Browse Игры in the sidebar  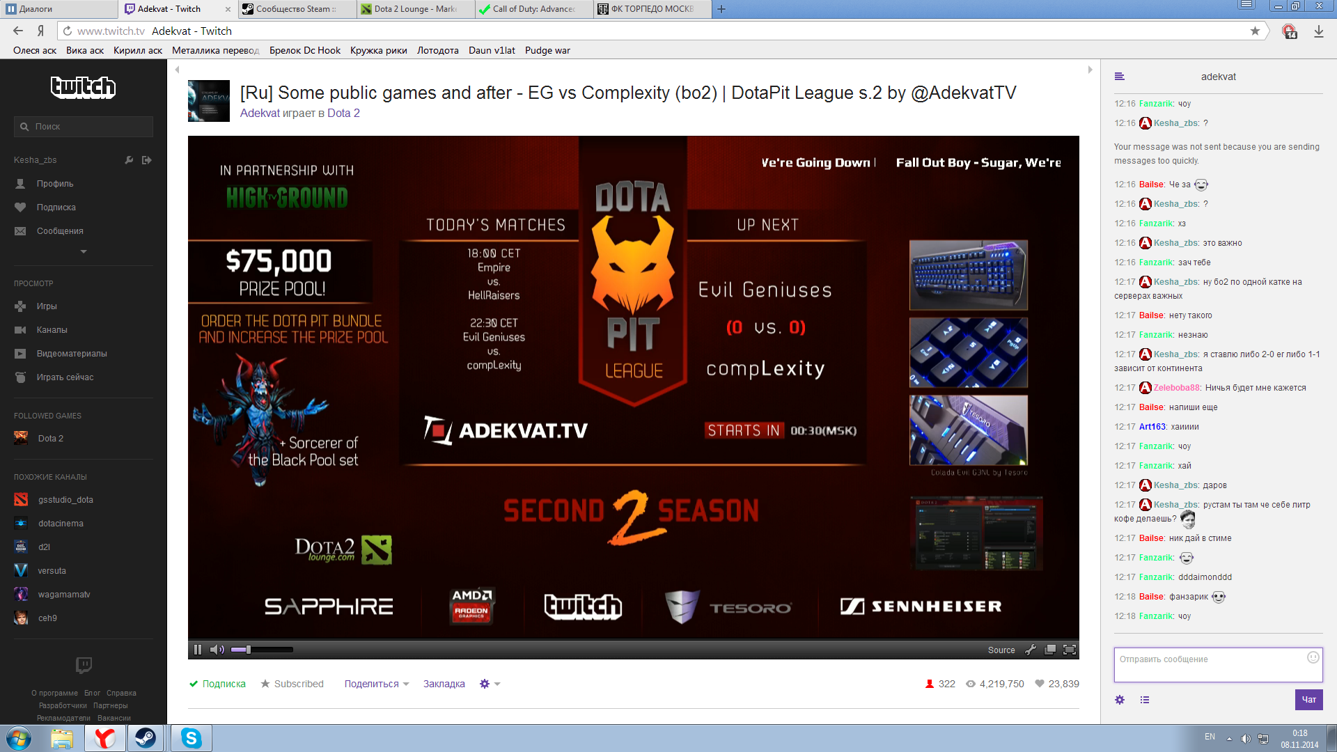pos(47,306)
